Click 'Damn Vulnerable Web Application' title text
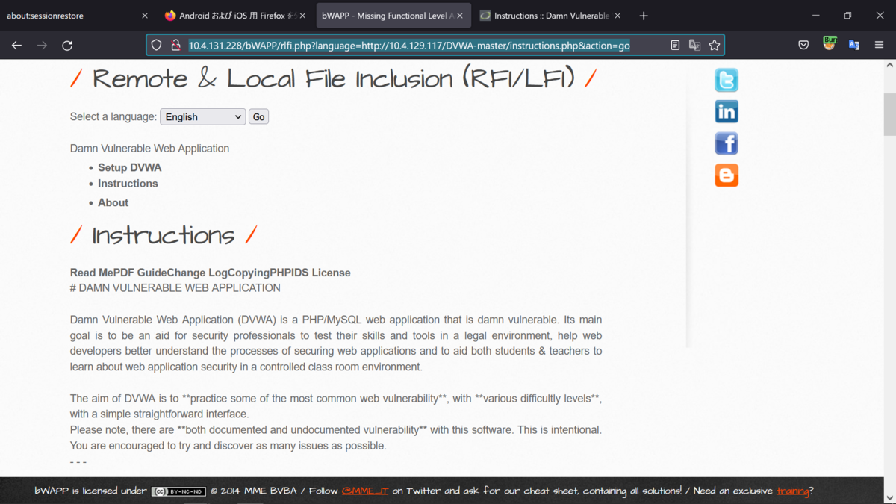896x504 pixels. [x=149, y=148]
